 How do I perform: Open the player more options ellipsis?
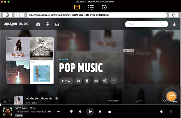[59, 112]
